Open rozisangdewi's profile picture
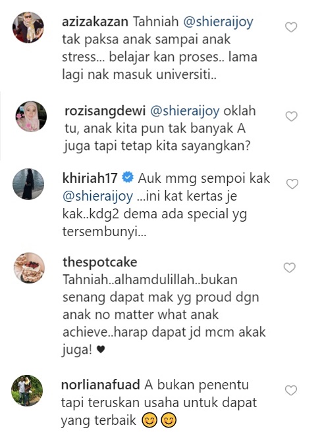Screen dimensions: 322x440 tap(31, 116)
